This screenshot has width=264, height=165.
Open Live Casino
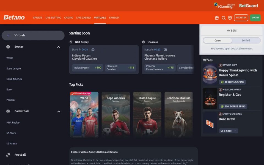84,18
